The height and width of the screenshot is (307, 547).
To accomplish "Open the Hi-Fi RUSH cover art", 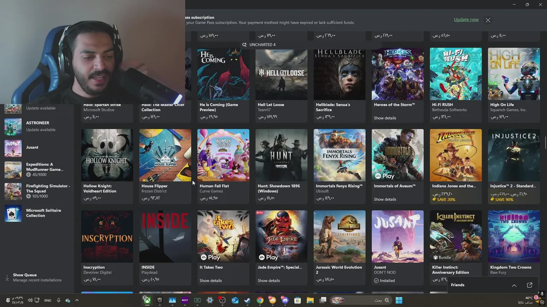I will coord(456,74).
